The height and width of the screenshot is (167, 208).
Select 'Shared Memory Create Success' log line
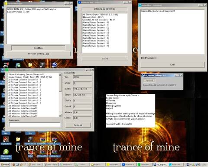click(26, 74)
